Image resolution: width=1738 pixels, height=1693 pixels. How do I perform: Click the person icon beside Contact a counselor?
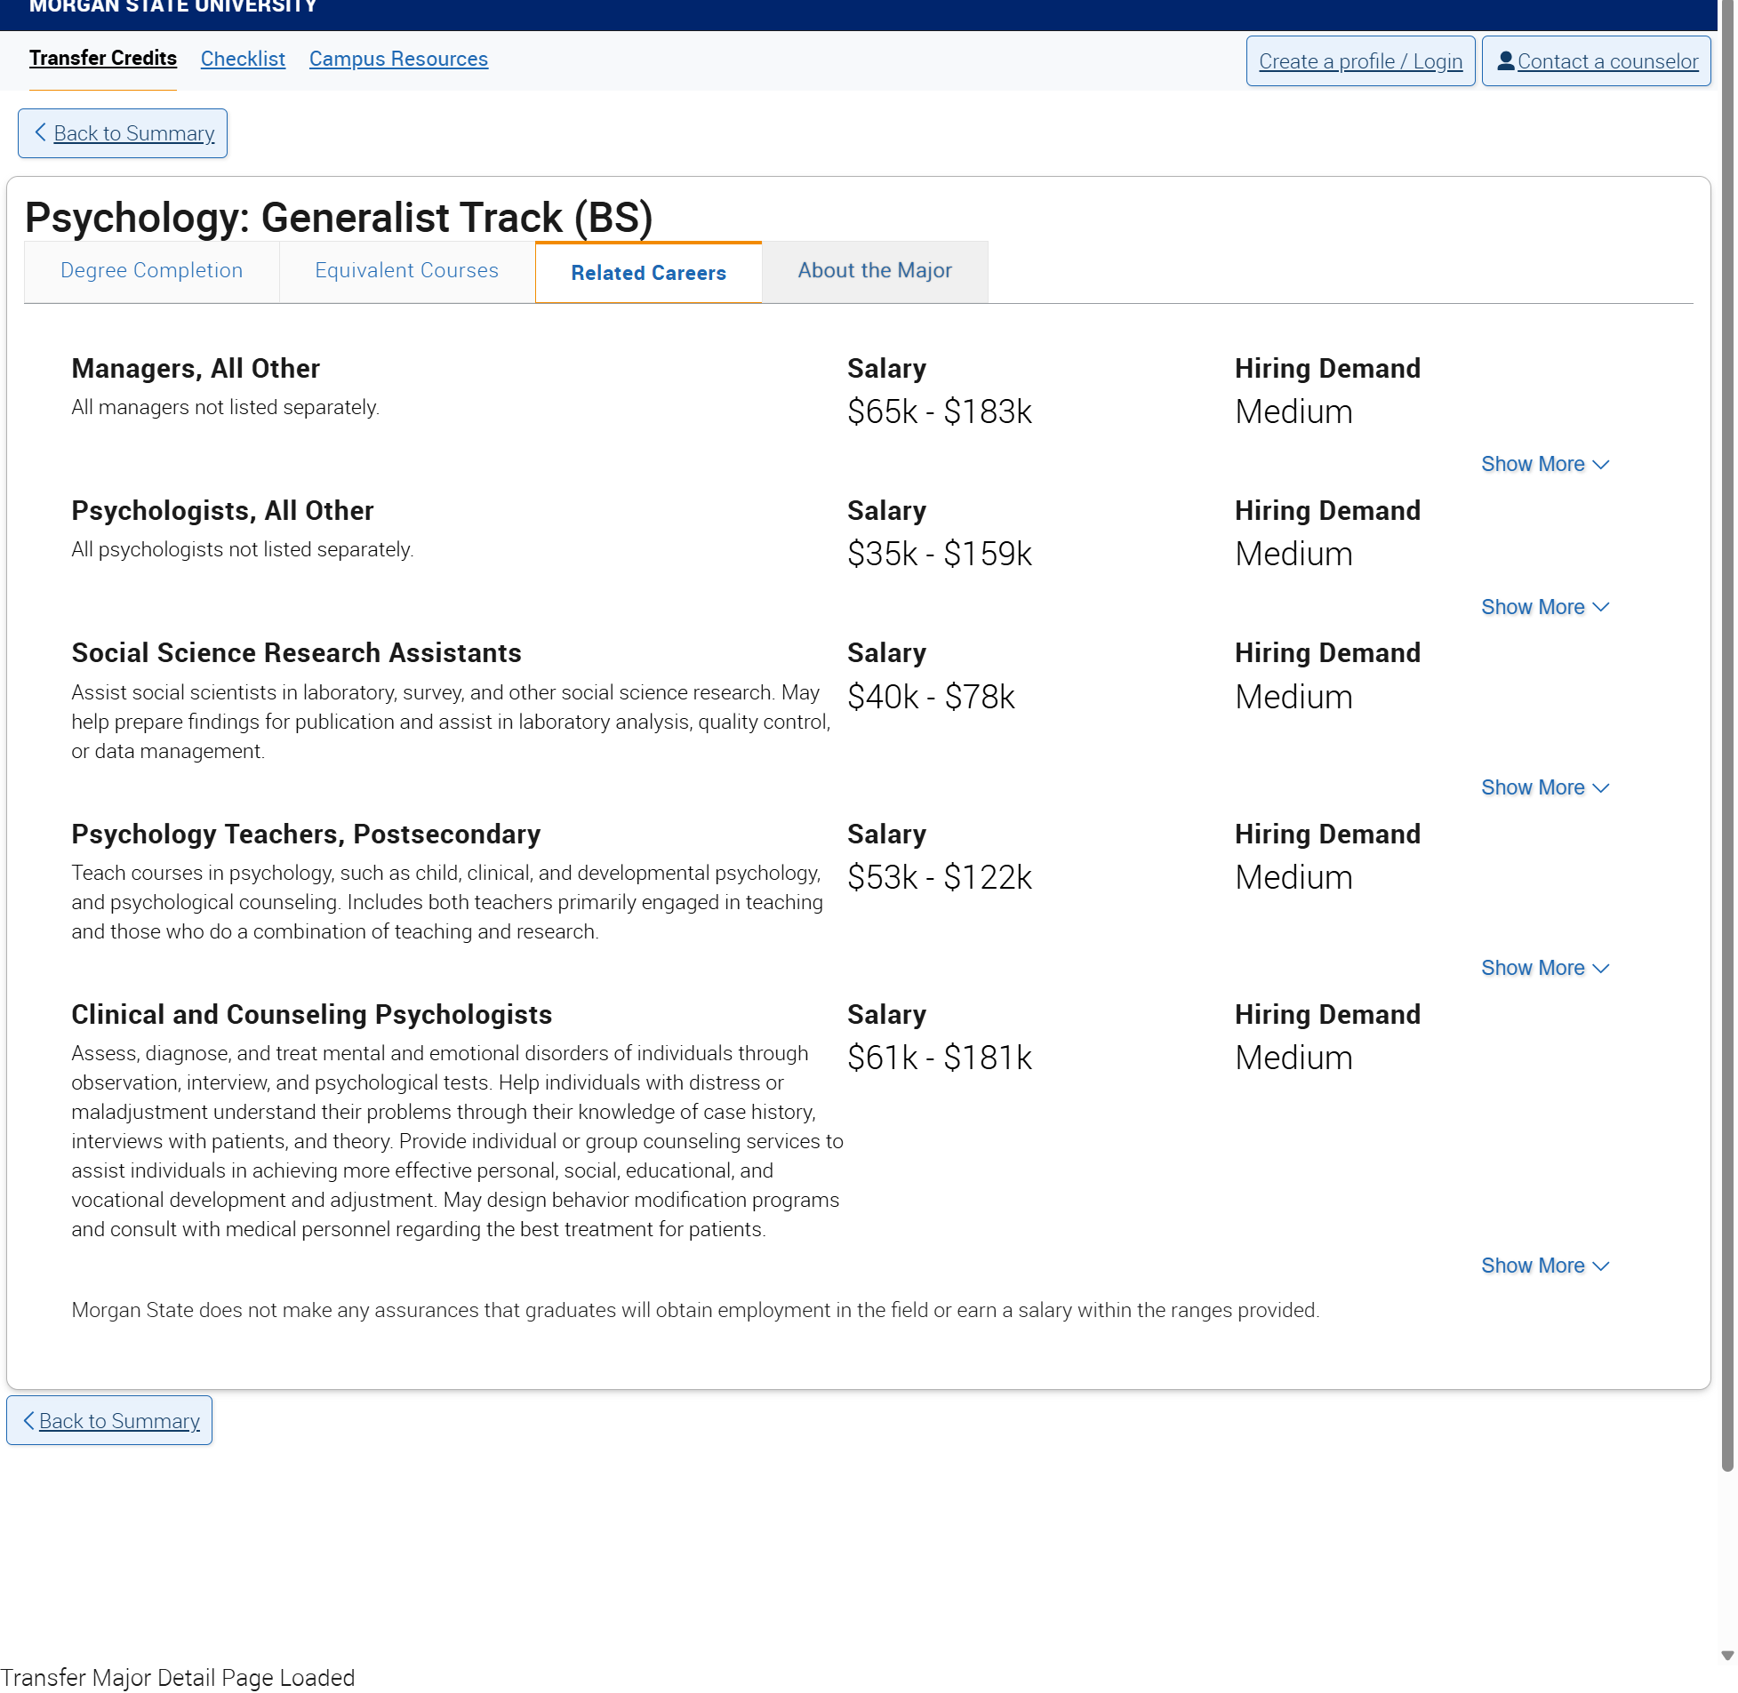(x=1505, y=60)
